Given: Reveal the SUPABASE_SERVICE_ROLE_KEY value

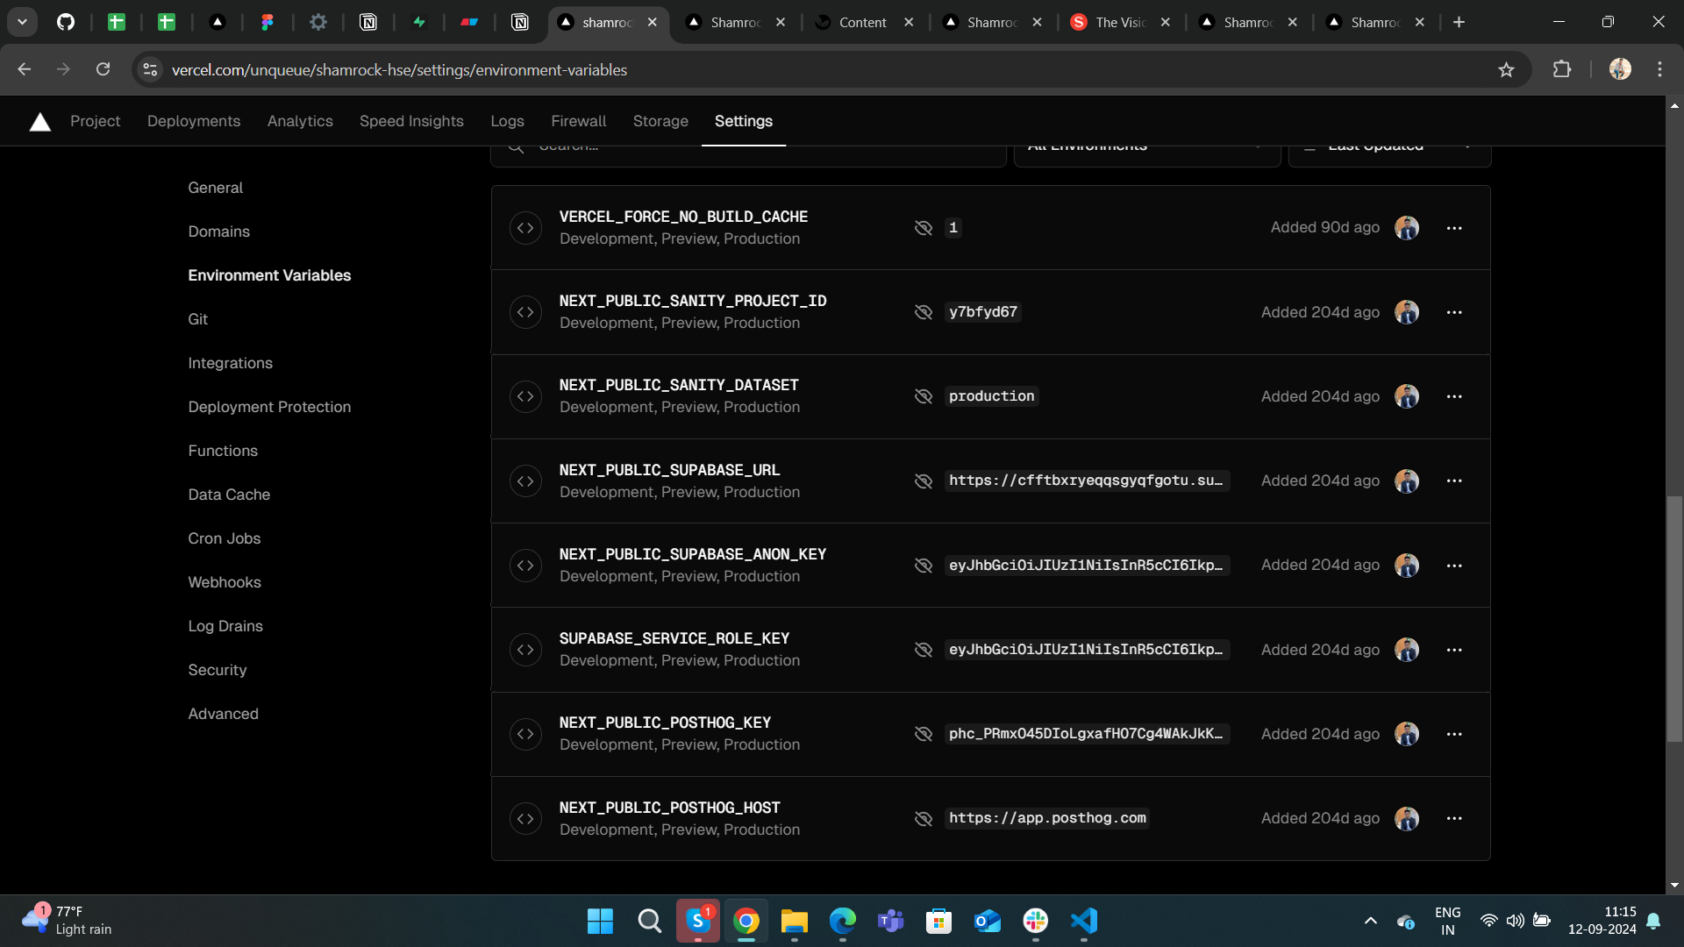Looking at the screenshot, I should pos(923,650).
